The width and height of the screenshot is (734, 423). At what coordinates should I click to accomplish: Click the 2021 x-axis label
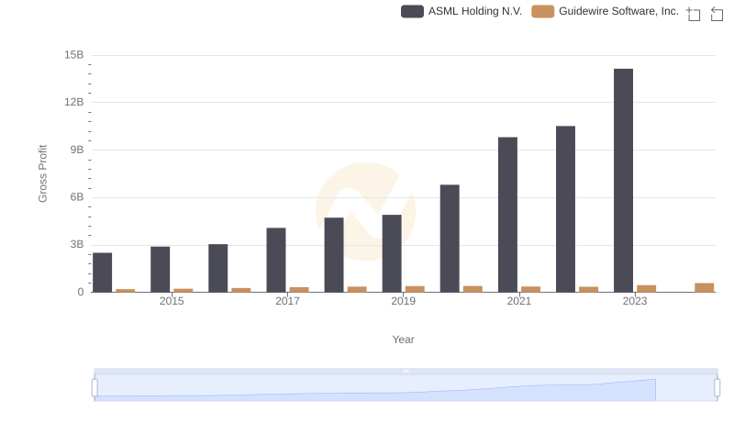518,301
